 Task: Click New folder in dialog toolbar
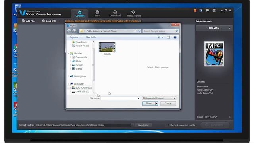pos(91,37)
